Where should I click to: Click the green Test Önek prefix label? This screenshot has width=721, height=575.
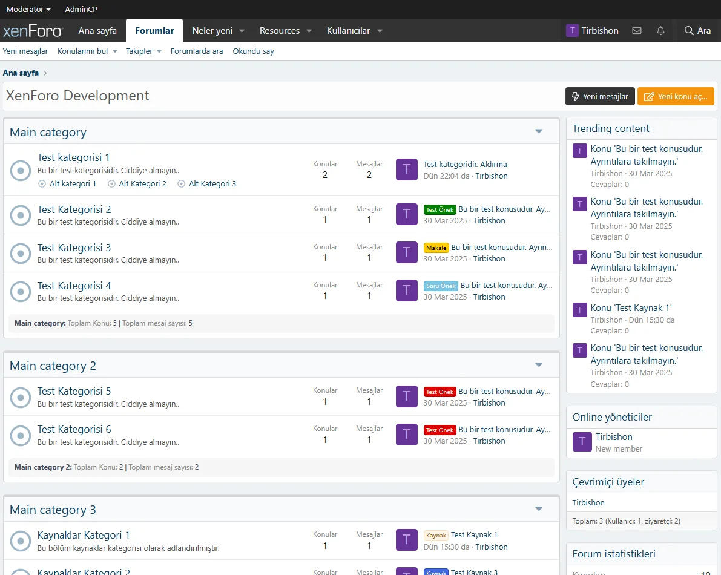point(440,210)
